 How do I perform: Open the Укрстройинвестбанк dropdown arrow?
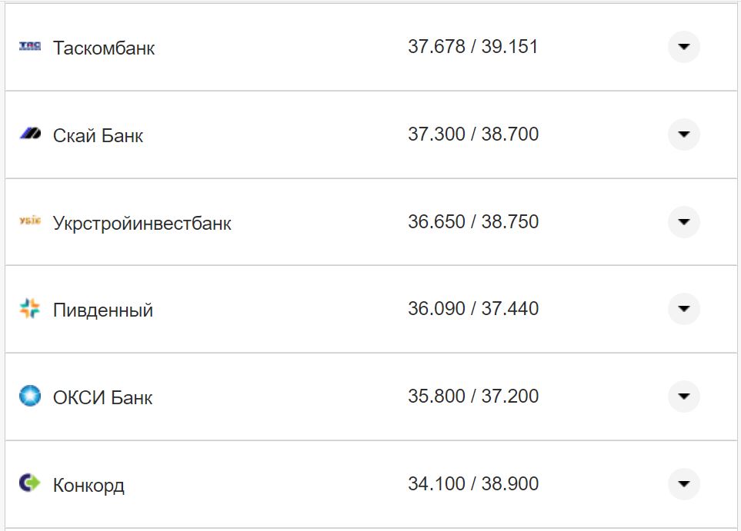tap(683, 222)
